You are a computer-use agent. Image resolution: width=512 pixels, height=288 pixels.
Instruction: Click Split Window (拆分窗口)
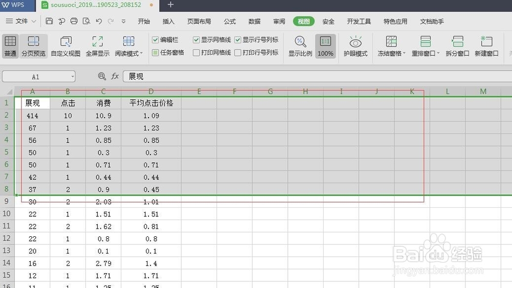click(x=457, y=46)
